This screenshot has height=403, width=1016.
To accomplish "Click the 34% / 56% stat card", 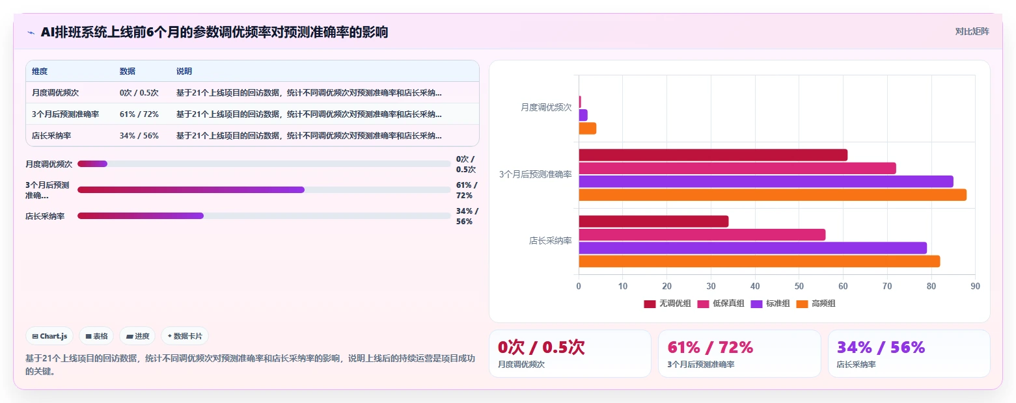I will 909,354.
